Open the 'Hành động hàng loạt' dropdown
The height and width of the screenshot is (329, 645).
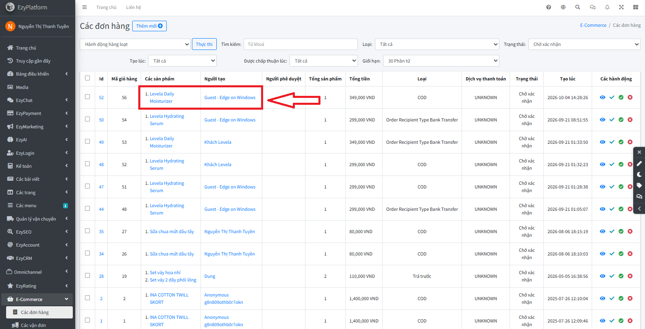point(135,44)
